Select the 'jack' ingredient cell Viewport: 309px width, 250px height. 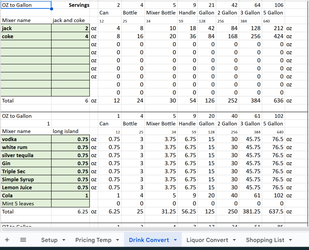click(x=26, y=28)
